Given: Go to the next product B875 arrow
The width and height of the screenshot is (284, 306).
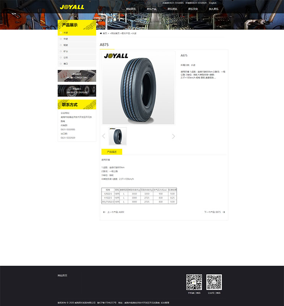Looking at the screenshot, I should [224, 212].
